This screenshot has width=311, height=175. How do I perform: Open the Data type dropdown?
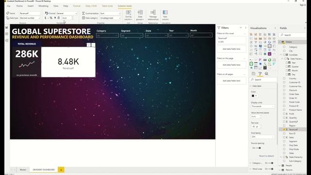(30, 18)
